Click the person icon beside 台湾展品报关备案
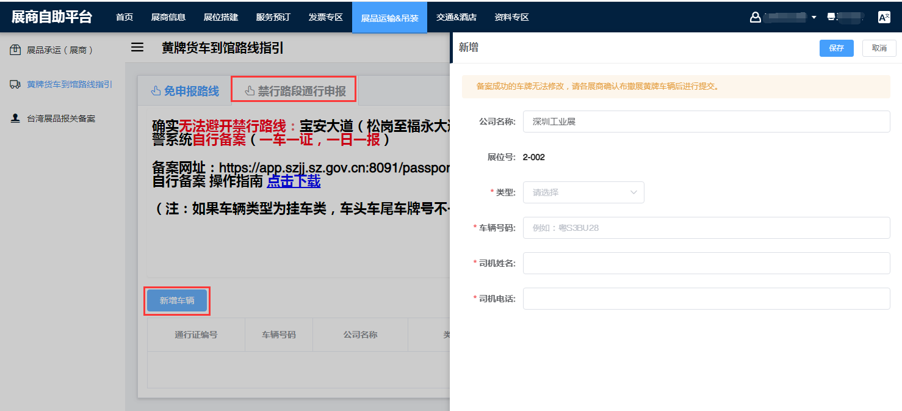This screenshot has width=902, height=411. click(15, 118)
